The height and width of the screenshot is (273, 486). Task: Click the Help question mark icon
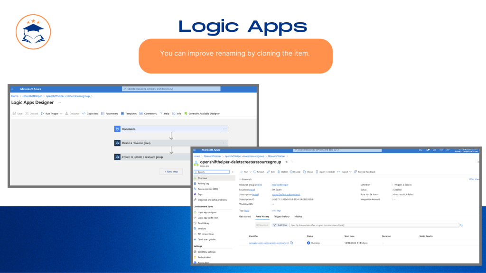coord(161,114)
